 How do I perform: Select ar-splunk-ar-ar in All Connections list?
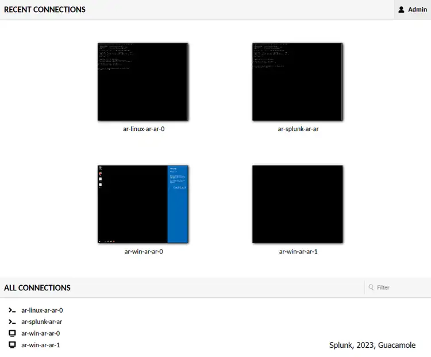41,322
